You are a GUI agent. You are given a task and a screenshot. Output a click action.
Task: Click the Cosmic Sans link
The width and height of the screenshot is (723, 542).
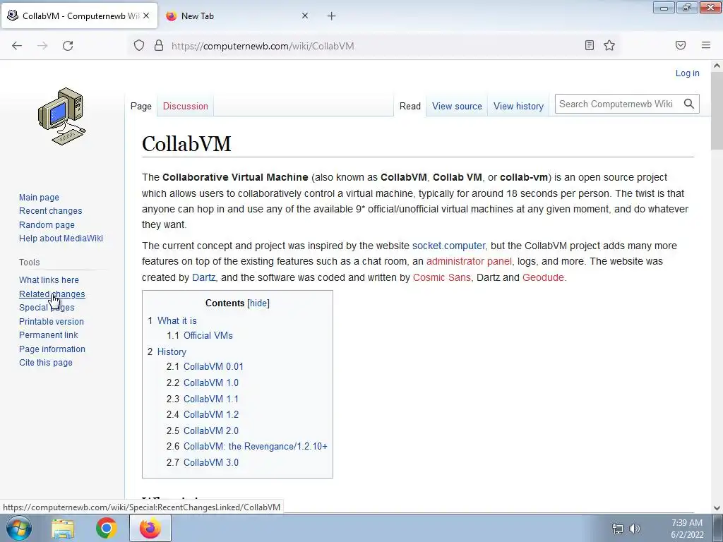(442, 277)
